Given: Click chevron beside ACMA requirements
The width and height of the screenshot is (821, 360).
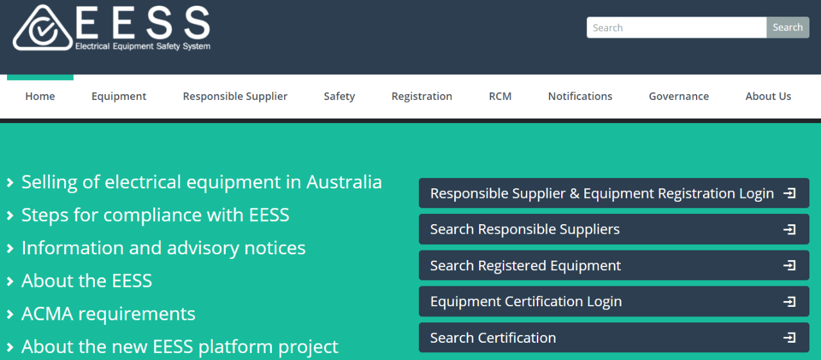Looking at the screenshot, I should tap(10, 315).
